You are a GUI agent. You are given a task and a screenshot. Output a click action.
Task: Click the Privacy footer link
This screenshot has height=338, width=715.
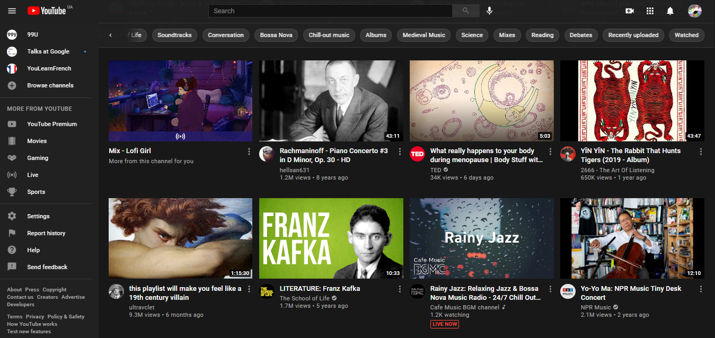point(35,316)
